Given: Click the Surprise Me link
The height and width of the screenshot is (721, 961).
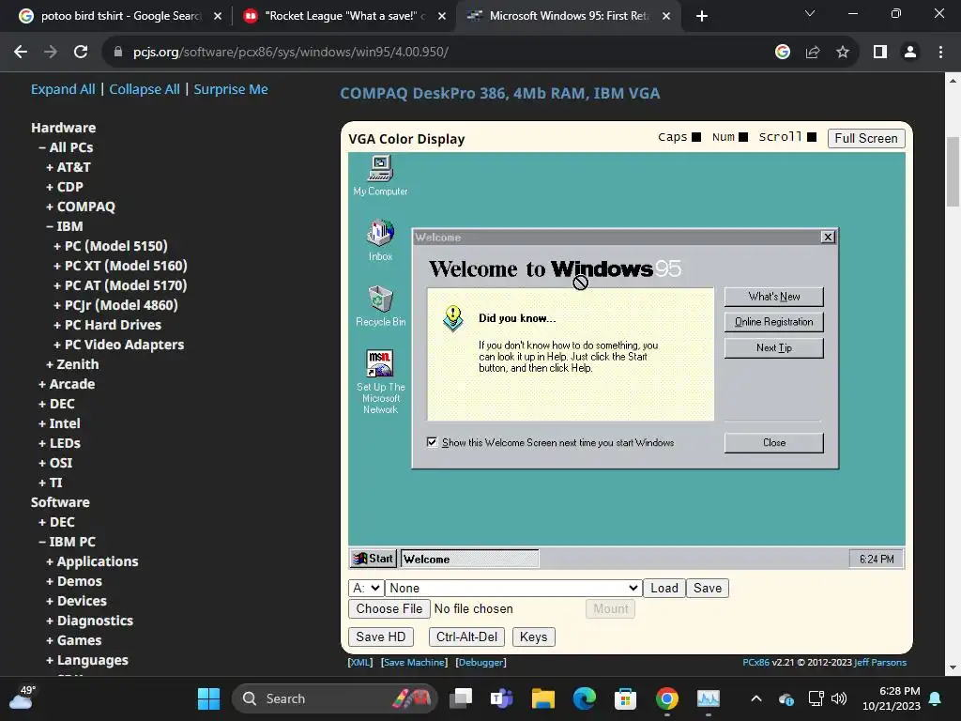Looking at the screenshot, I should pos(231,89).
